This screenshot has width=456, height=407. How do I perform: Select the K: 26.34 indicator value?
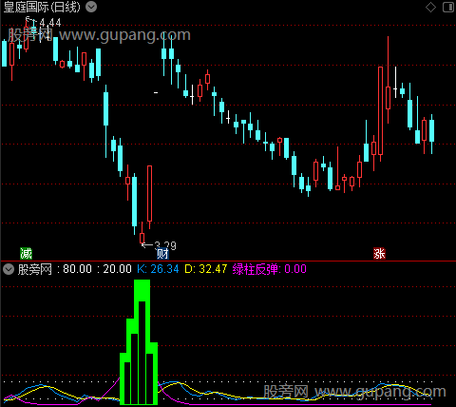coord(158,269)
